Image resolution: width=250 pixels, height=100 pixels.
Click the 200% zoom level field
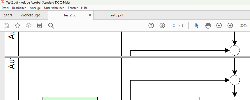pyautogui.click(x=244, y=26)
